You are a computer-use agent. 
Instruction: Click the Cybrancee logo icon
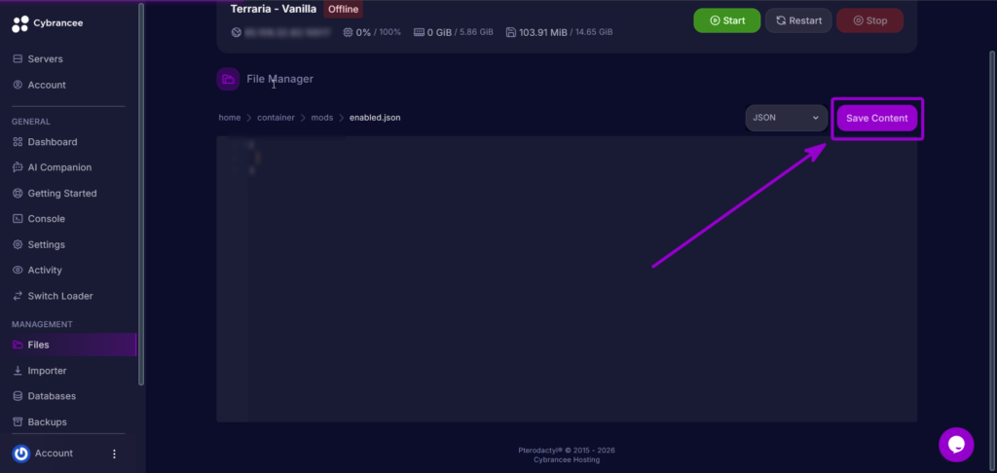(x=19, y=23)
